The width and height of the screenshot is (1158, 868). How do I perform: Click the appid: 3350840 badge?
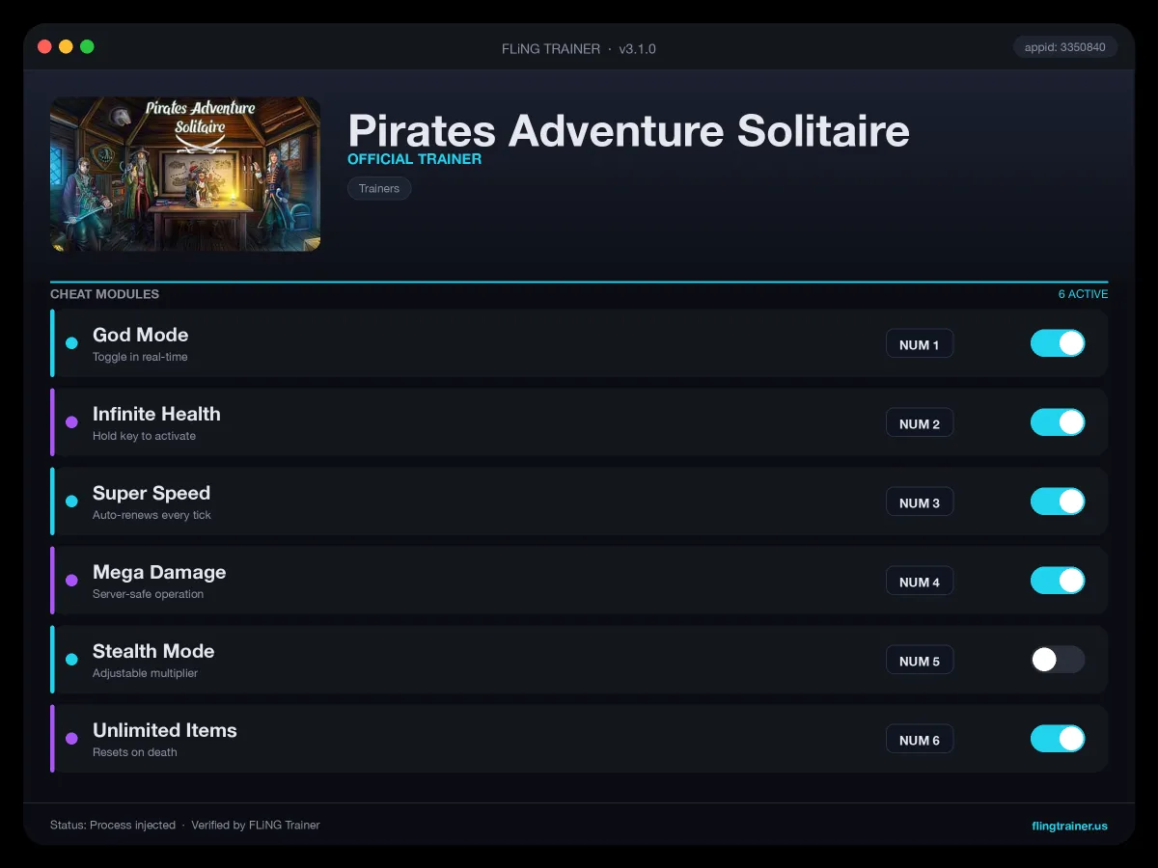(1065, 46)
